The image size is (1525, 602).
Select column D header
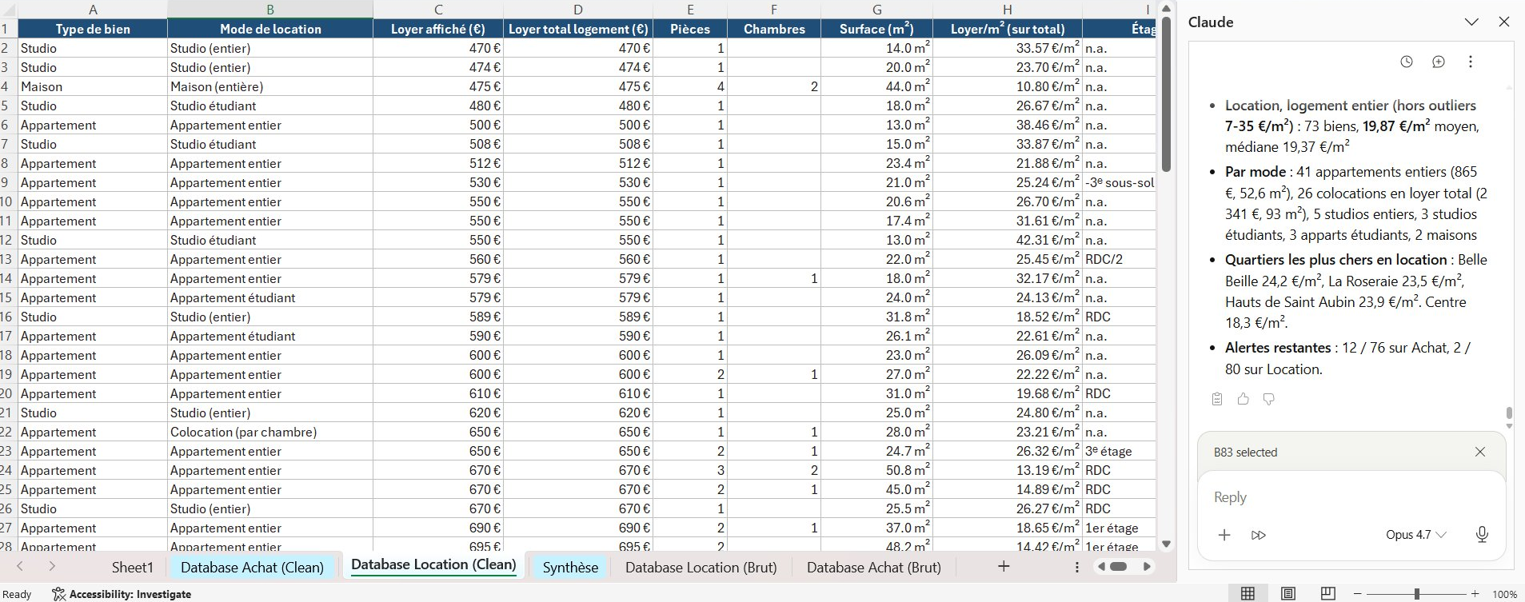point(578,10)
